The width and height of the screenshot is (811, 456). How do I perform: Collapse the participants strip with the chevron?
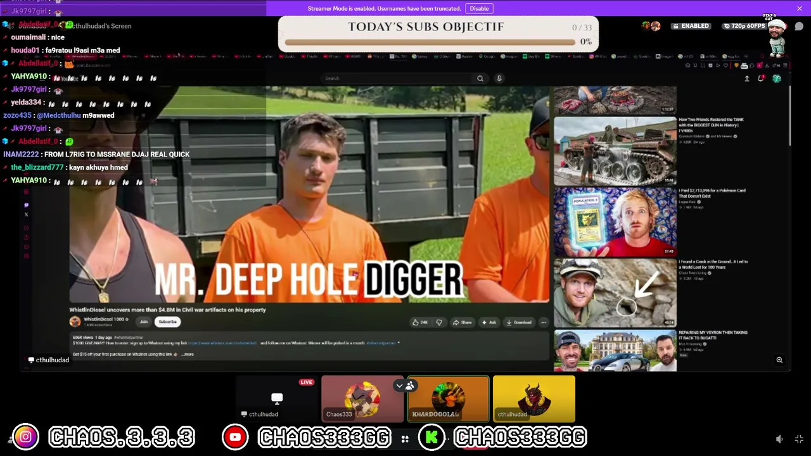pos(399,386)
